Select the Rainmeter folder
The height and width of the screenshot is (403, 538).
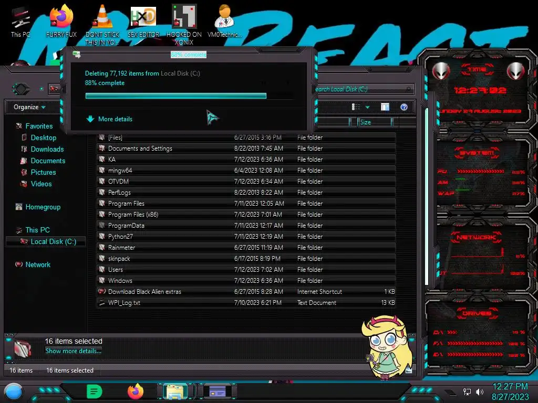click(246, 248)
